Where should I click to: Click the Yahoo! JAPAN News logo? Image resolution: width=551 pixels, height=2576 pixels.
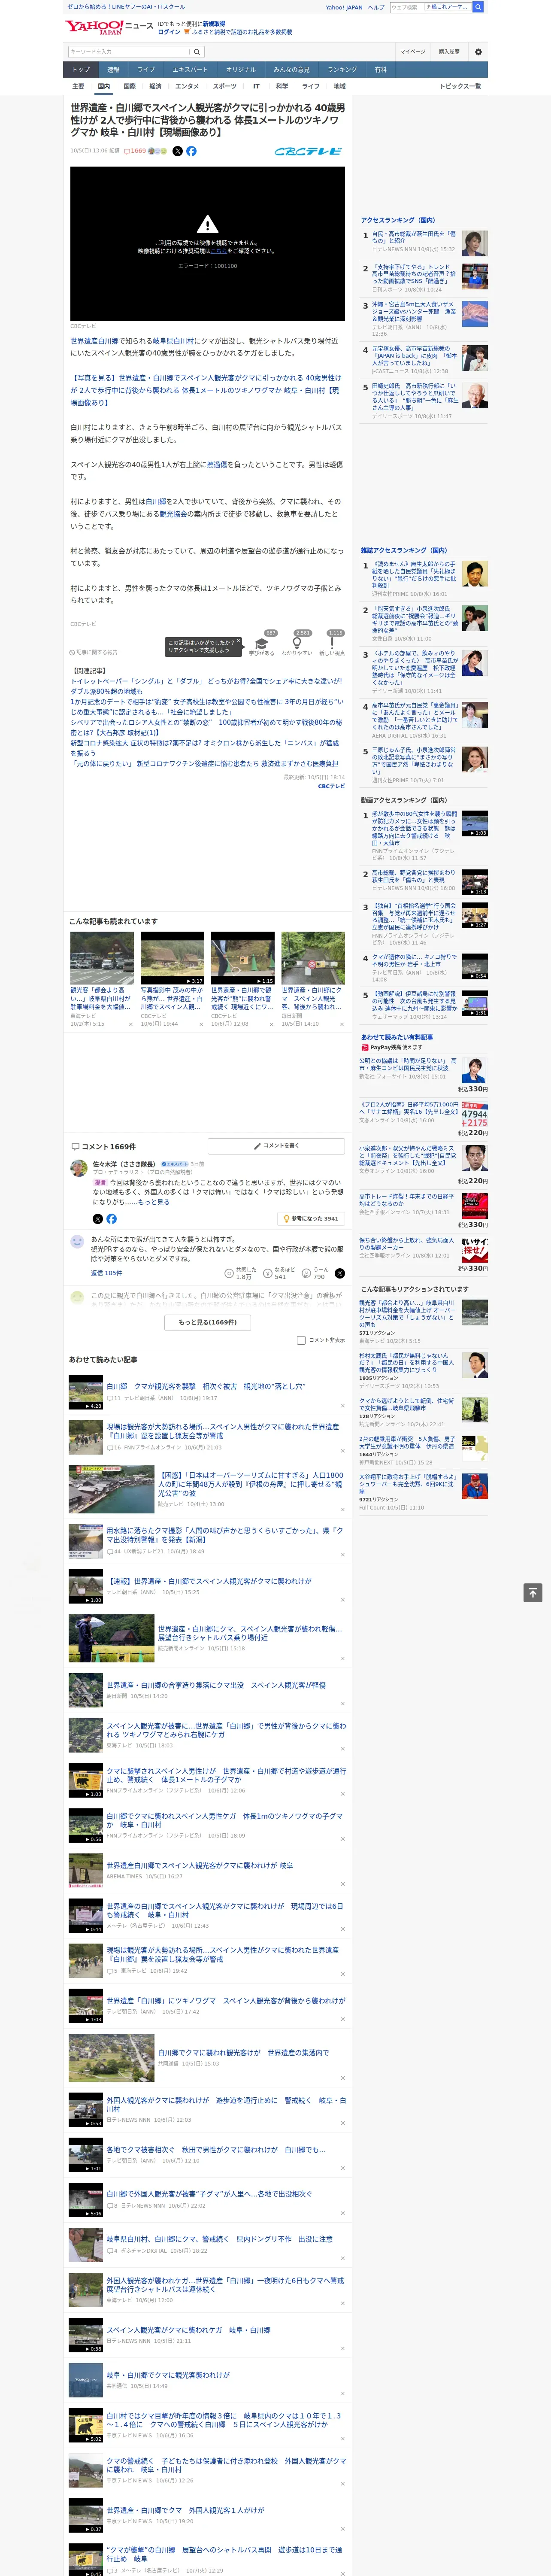(x=109, y=27)
